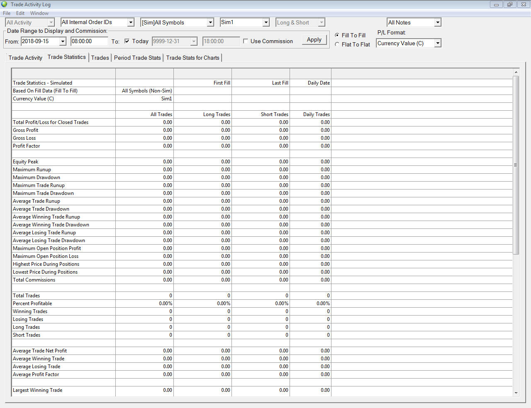Viewport: 531px width, 408px height.
Task: Open the Window menu
Action: (x=39, y=13)
